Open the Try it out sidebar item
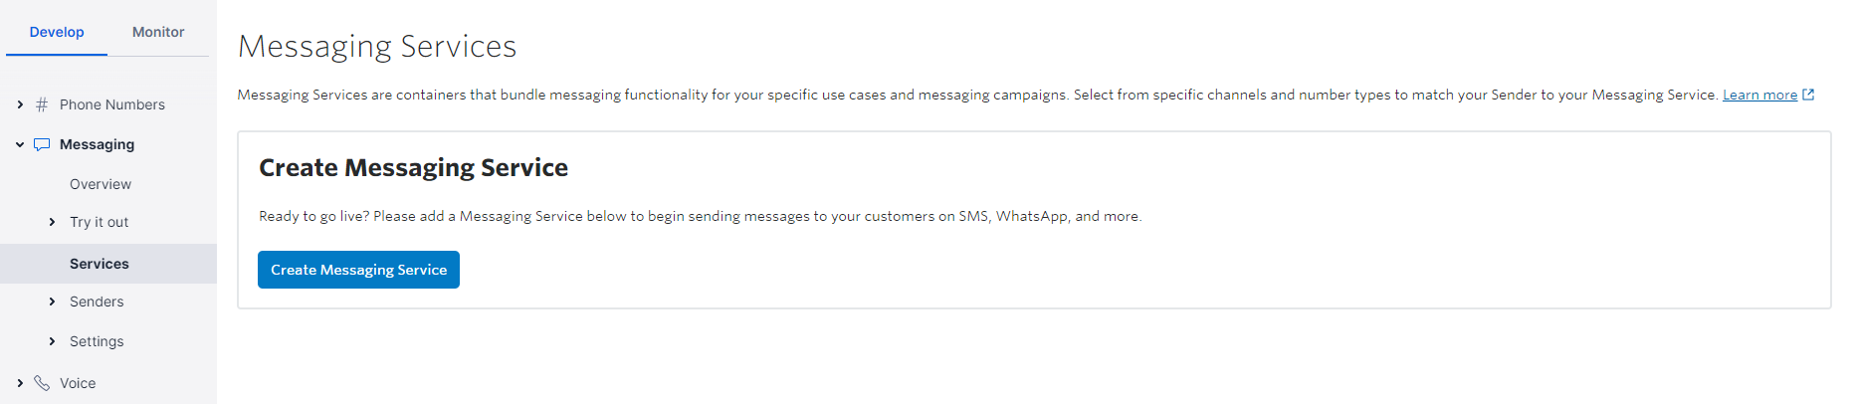 click(100, 222)
